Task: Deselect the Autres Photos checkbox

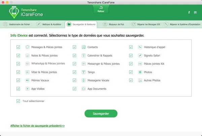Action: (131, 80)
